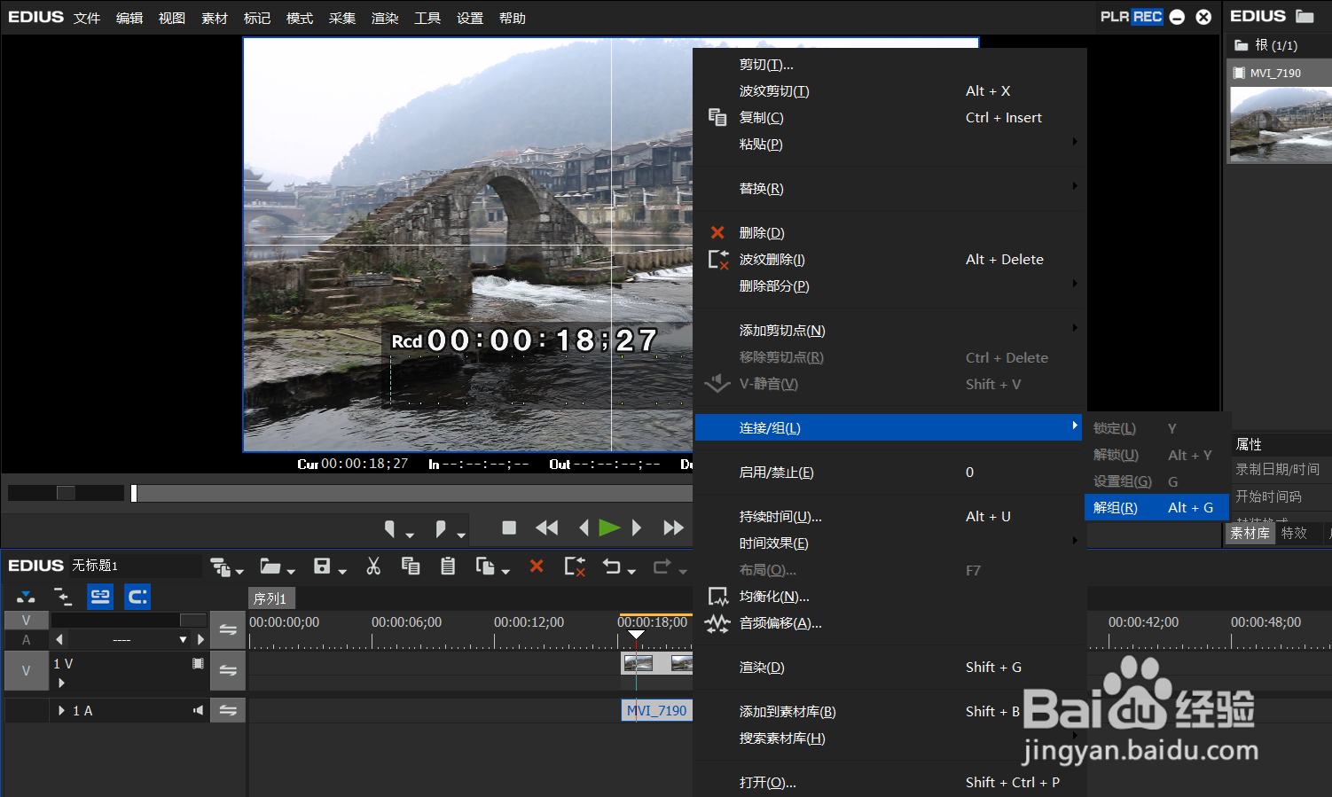Choose 均衡化(N)... from the context menu
Viewport: 1332px width, 797px height.
(889, 596)
